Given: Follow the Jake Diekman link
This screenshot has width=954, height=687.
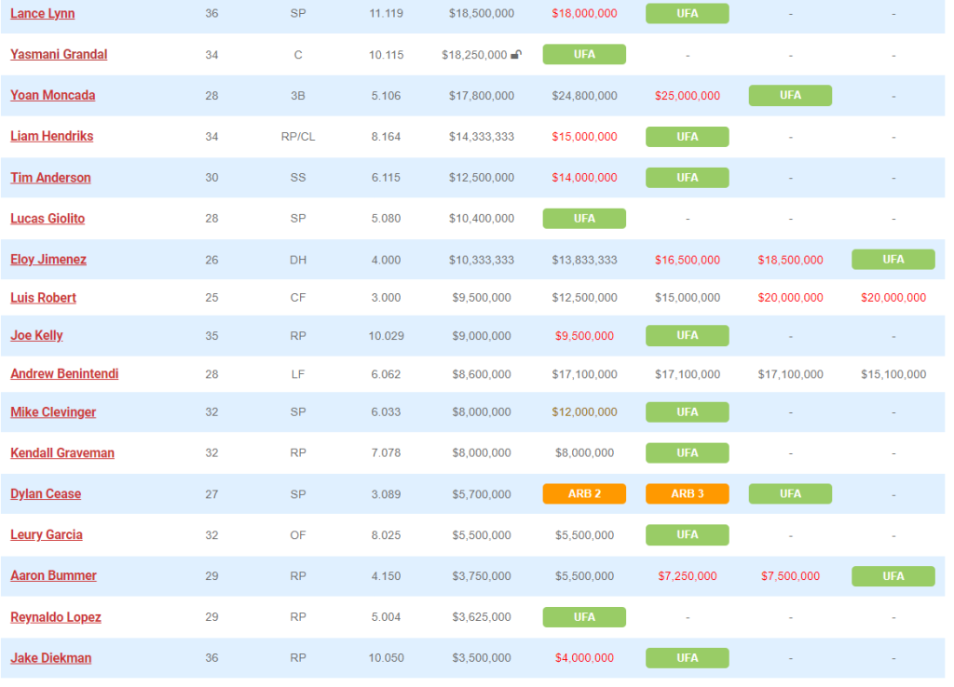Looking at the screenshot, I should tap(51, 658).
